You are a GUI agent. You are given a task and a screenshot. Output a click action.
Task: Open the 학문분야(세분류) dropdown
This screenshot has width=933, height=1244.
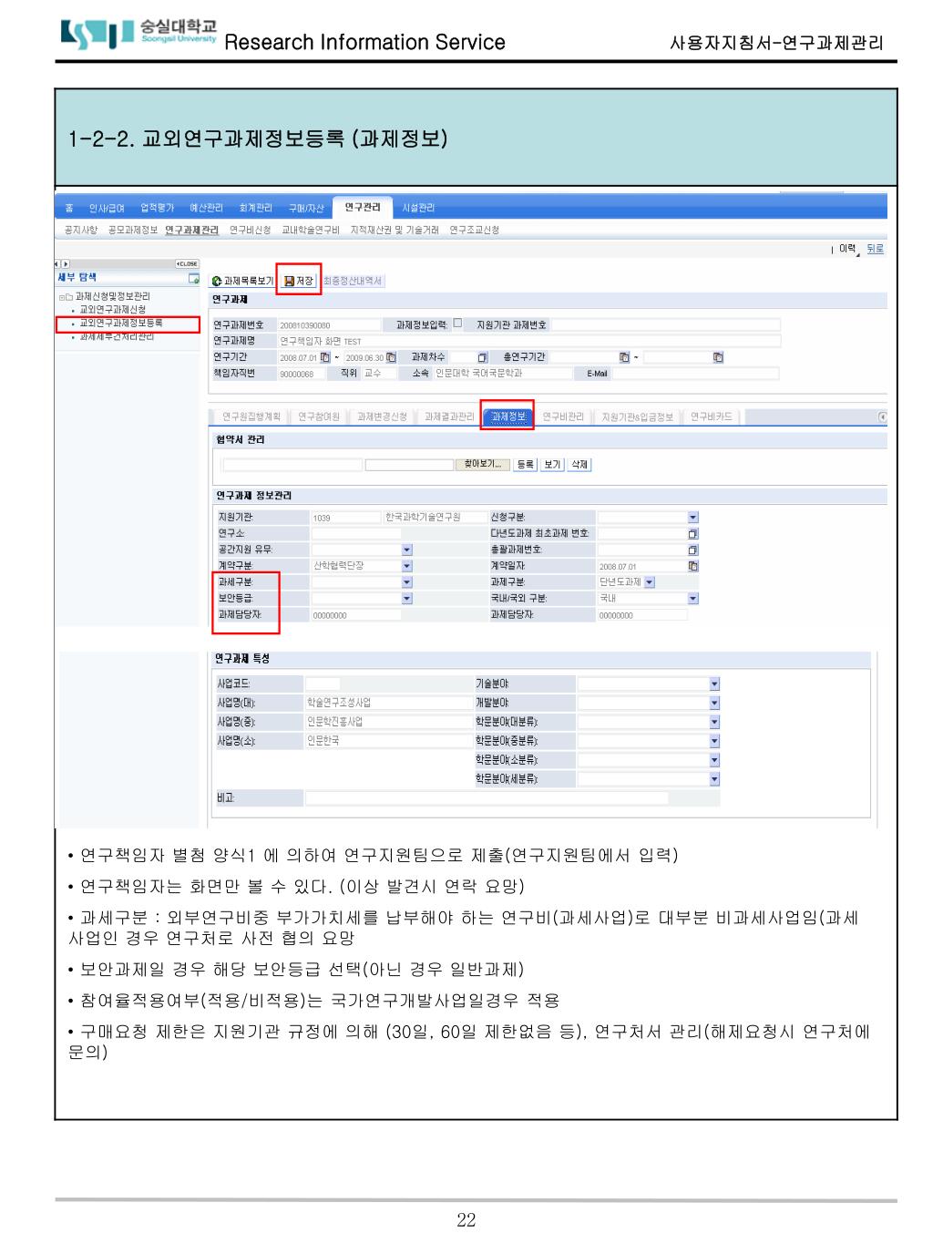[x=714, y=779]
